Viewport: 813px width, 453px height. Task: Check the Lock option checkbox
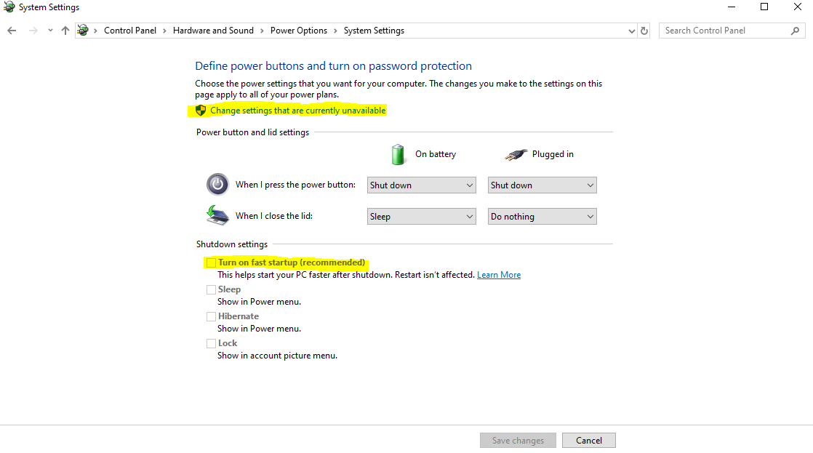click(x=211, y=344)
